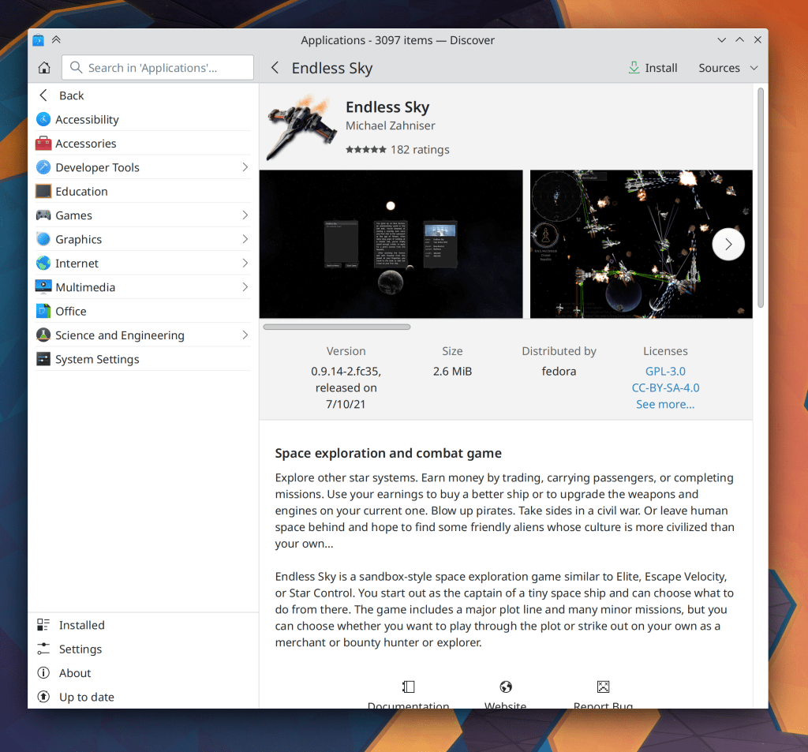Open the Education category
The height and width of the screenshot is (752, 808).
[81, 192]
